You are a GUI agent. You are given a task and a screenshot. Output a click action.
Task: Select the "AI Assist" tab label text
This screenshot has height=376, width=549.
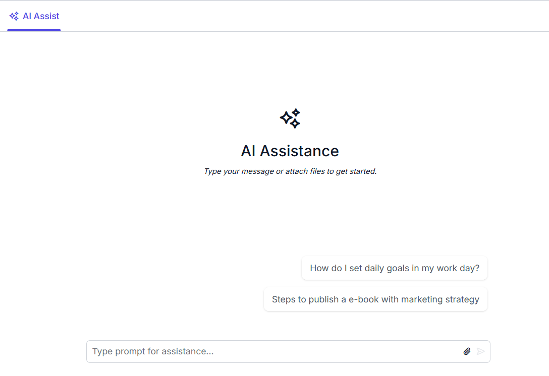(41, 16)
